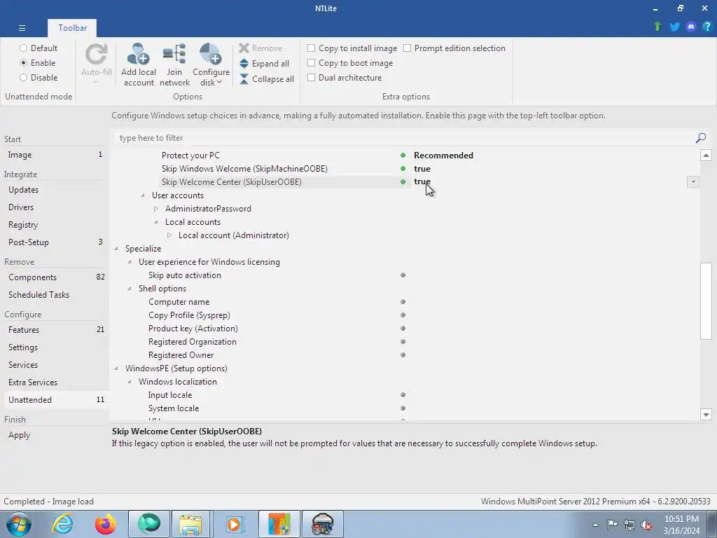
Task: Open Services page in sidebar
Action: [x=55, y=364]
